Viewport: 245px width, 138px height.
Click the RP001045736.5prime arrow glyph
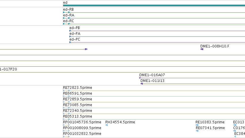67,125
